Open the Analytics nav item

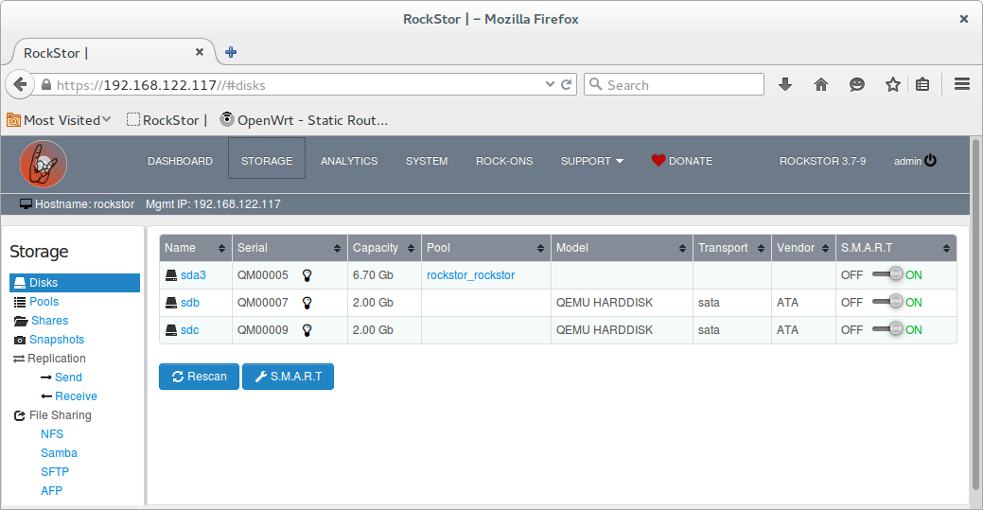[x=349, y=161]
